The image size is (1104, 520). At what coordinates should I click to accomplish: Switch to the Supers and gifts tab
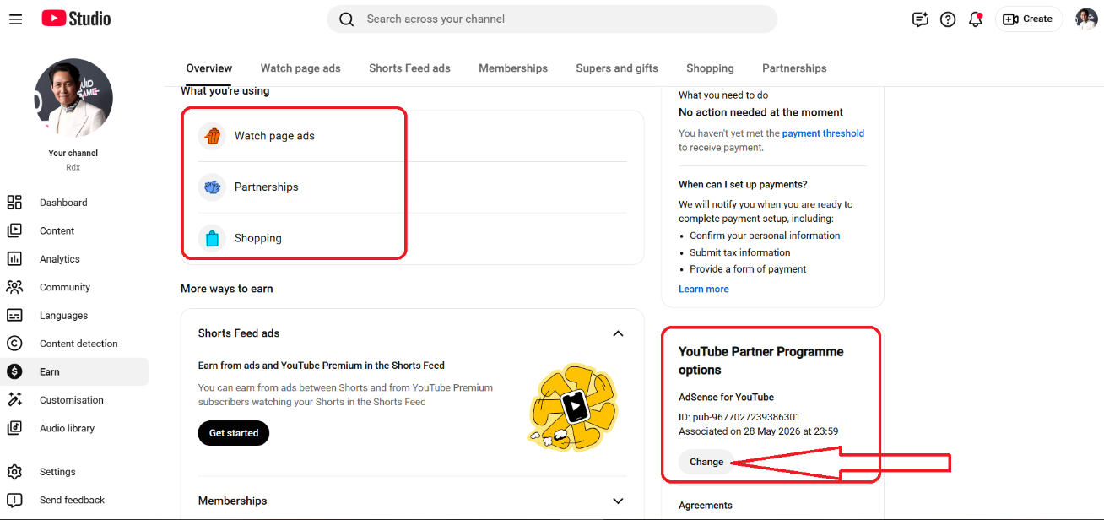click(x=617, y=68)
